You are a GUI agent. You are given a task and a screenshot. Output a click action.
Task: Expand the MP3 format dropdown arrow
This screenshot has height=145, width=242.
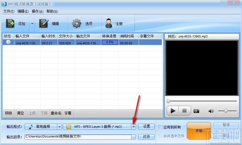[133, 127]
